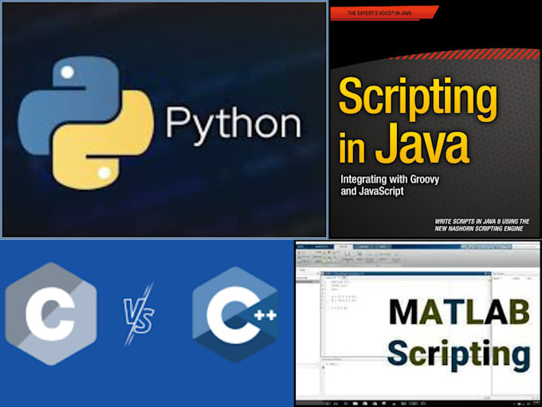542x407 pixels.
Task: Switch to the leftmost MATLAB ribbon tab
Action: tap(300, 247)
